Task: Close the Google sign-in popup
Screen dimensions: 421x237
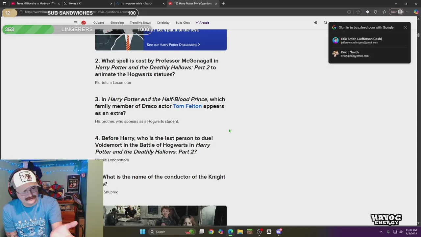Action: click(x=405, y=27)
